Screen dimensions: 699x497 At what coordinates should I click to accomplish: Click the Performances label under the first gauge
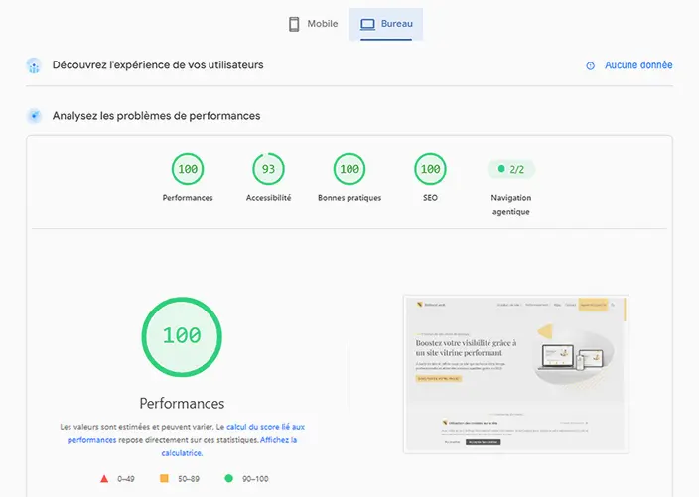(188, 198)
